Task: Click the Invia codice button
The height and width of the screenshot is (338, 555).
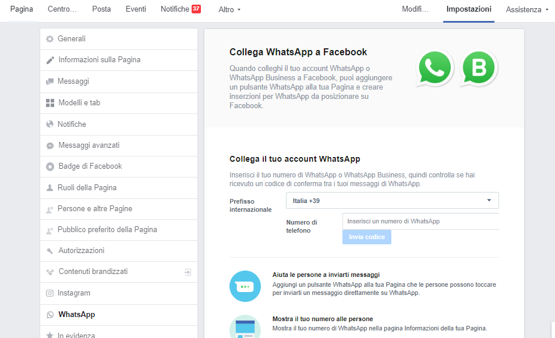Action: coord(367,237)
